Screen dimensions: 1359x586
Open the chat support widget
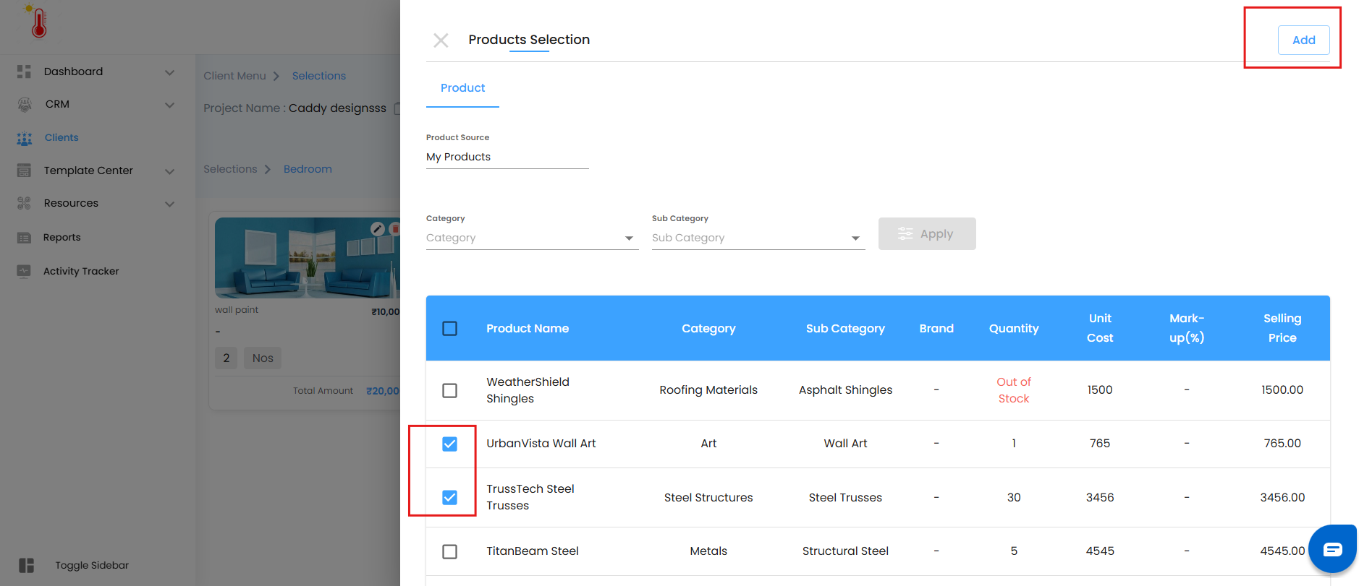1332,549
